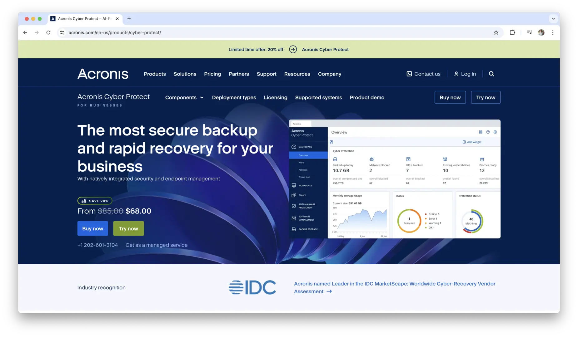Click the Acronis Cyber Protect product title

coord(113,97)
